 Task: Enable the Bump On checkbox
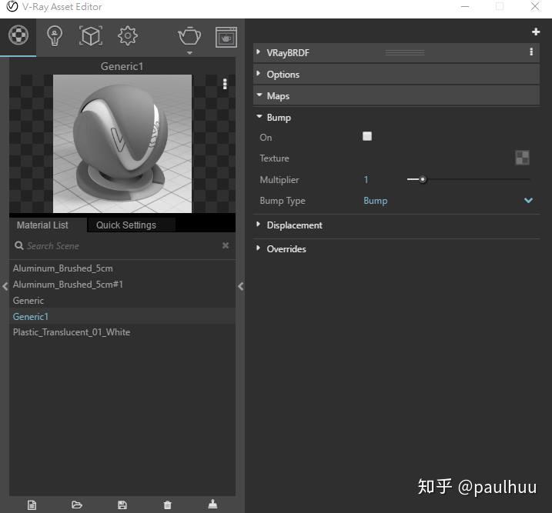point(366,136)
